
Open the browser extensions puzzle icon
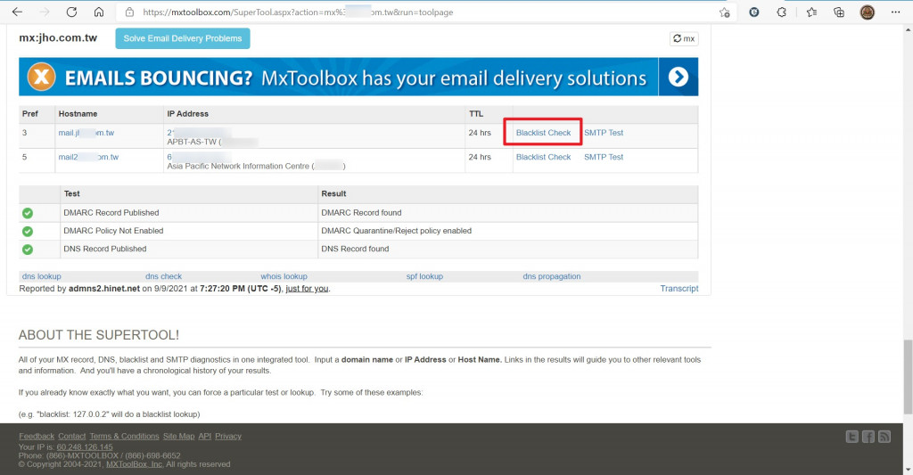(781, 12)
